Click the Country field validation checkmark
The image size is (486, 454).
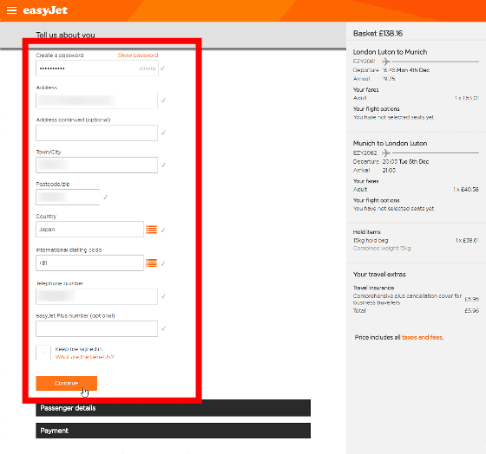(x=163, y=230)
